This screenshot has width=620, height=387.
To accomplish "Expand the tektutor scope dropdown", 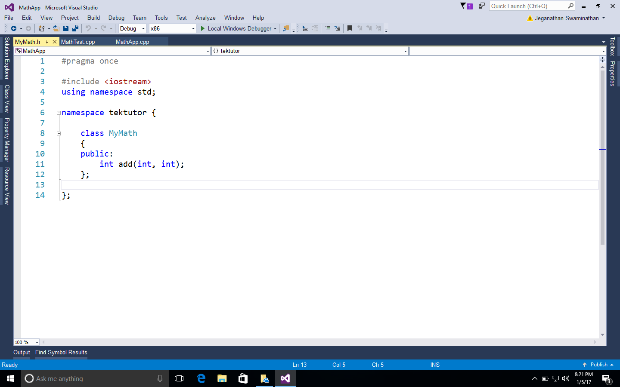I will [x=405, y=51].
